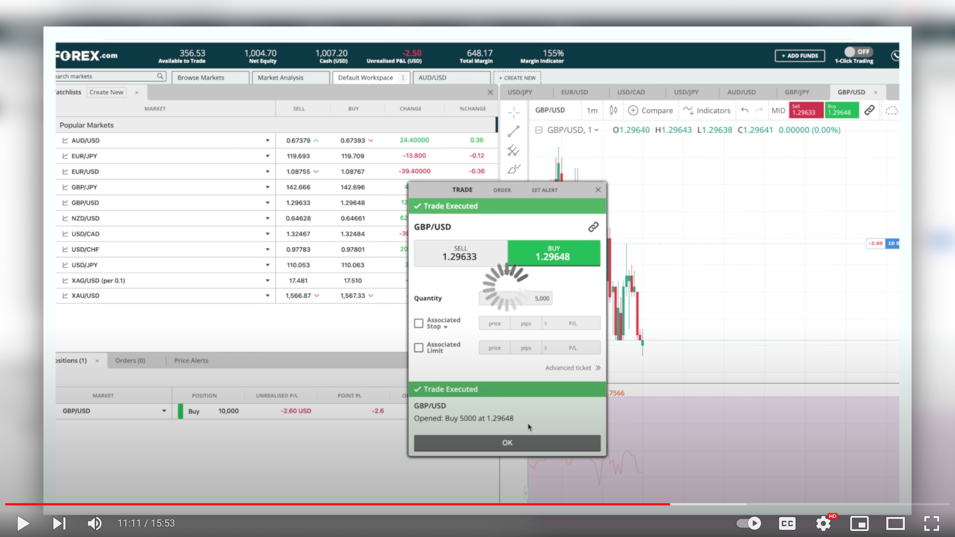
Task: Open the candlestick chart style selector
Action: pyautogui.click(x=613, y=110)
